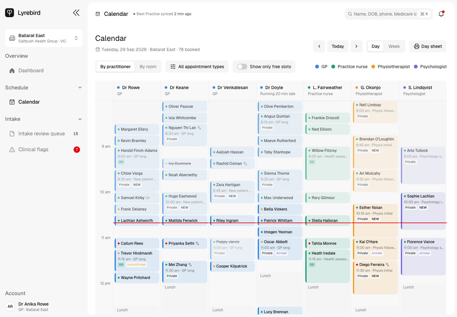Toggle Show only free slots switch

(242, 67)
